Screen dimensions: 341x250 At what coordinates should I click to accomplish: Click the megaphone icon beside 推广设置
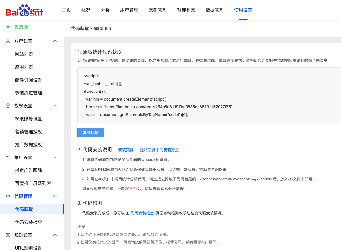click(x=8, y=158)
